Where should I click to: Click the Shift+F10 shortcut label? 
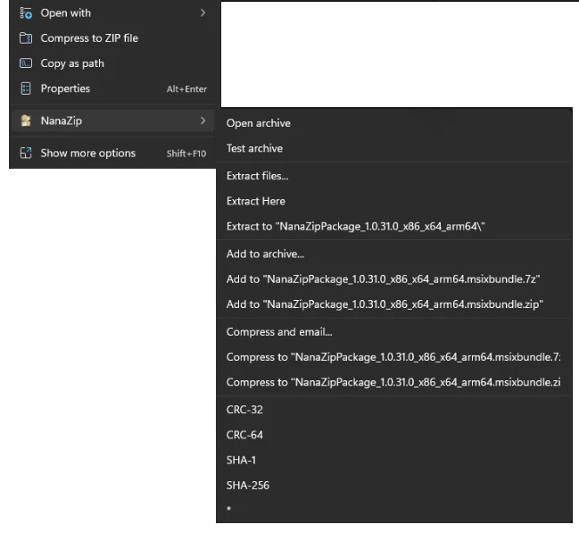coord(186,154)
